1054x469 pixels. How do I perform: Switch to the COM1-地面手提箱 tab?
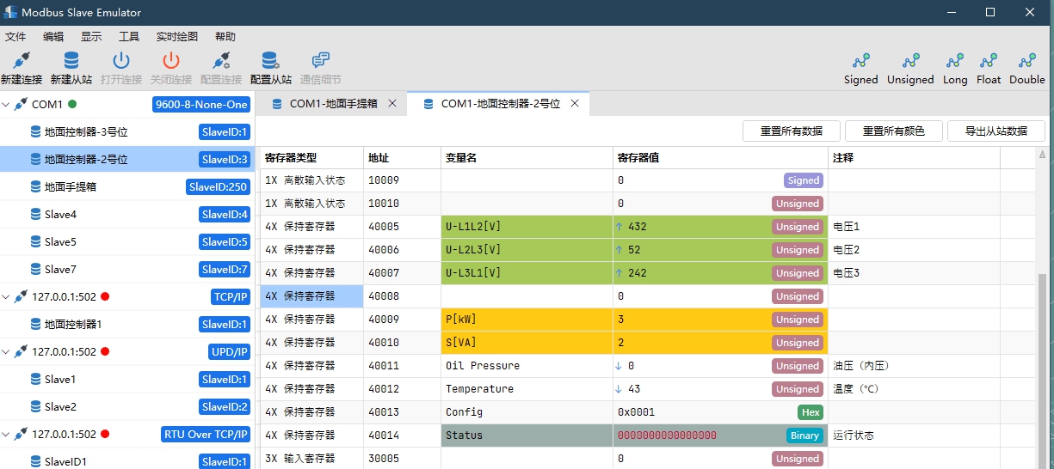(333, 103)
